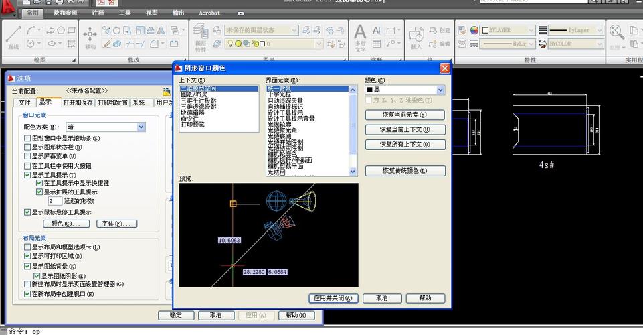Open the AutoCAD application menu logo
This screenshot has height=335, width=643.
pos(7,7)
